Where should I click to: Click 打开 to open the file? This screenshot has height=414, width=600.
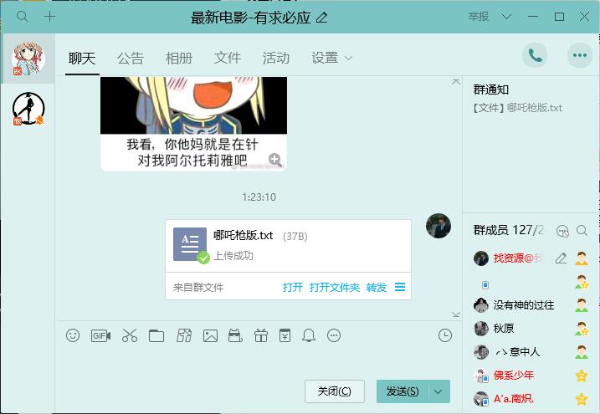point(293,287)
